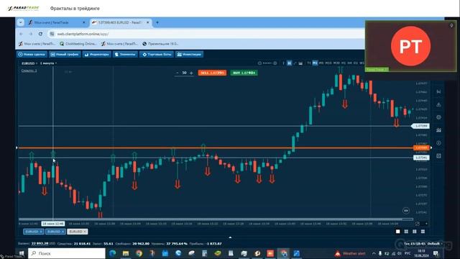This screenshot has height=259, width=460.
Task: Increase trade volume with the plus stepper
Action: point(191,73)
